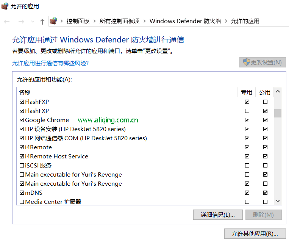Open Windows Defender 防火墙 from the breadcrumb
This screenshot has height=241, width=289.
pos(185,21)
